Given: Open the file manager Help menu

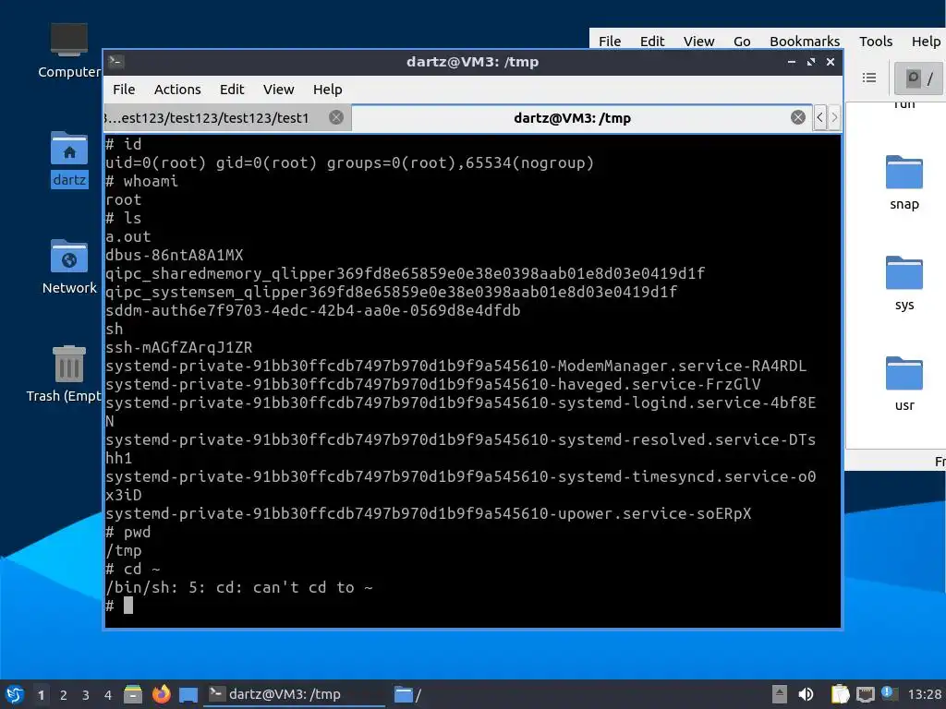Looking at the screenshot, I should coord(926,41).
